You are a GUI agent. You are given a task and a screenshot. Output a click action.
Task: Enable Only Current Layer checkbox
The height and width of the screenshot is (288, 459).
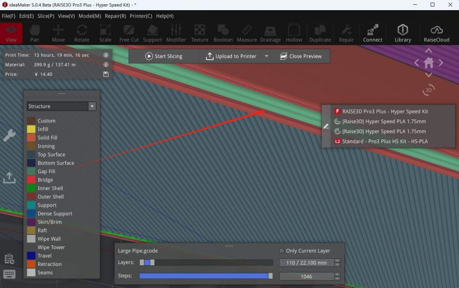click(281, 251)
